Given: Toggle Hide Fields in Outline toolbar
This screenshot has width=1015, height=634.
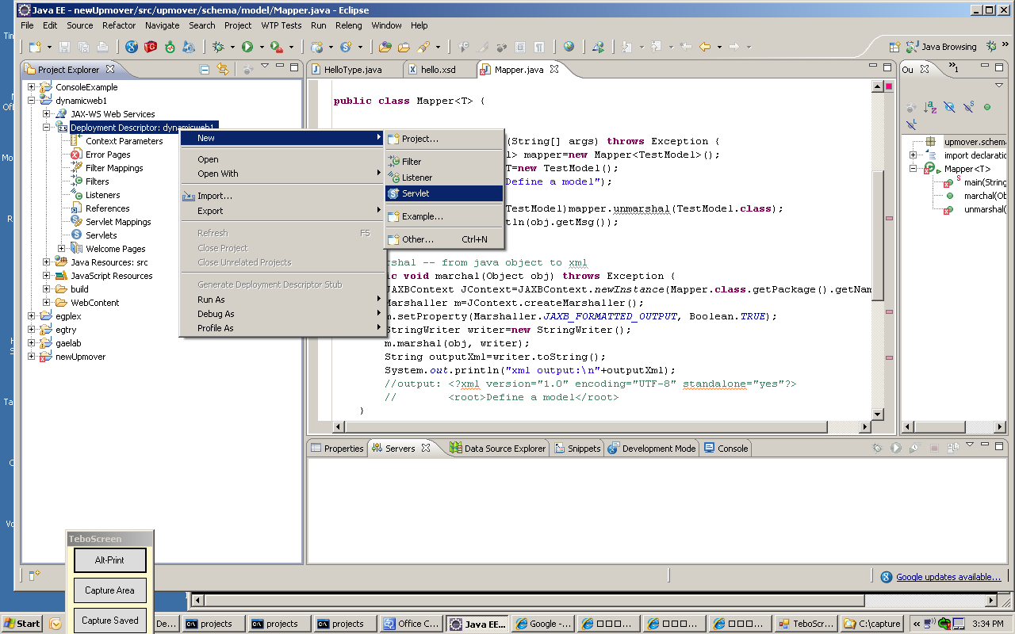Looking at the screenshot, I should [949, 107].
